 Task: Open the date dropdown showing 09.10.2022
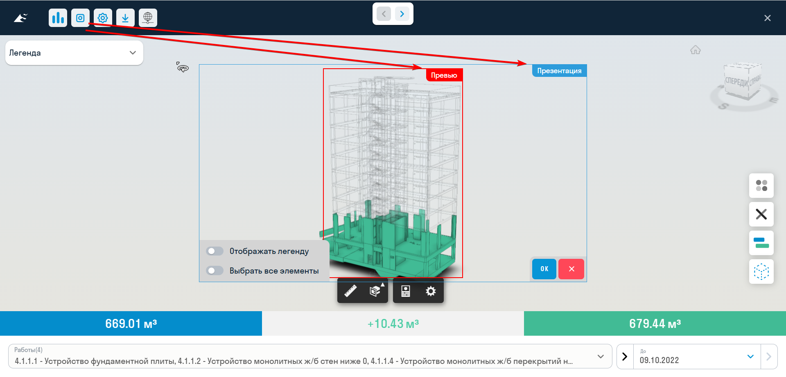point(697,357)
